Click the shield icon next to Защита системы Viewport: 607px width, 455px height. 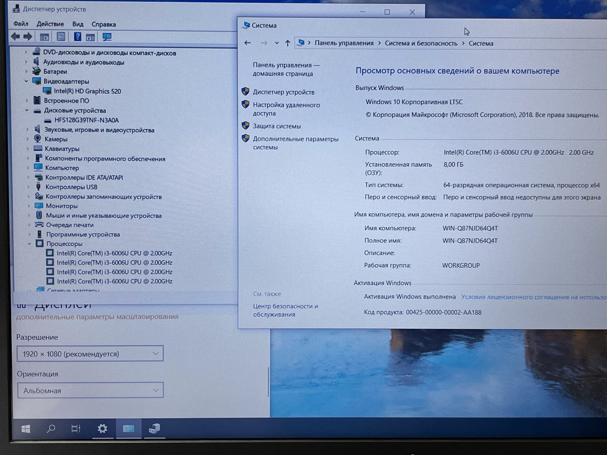246,125
